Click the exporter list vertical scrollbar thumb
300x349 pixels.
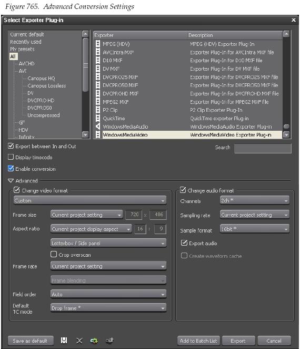pos(286,127)
